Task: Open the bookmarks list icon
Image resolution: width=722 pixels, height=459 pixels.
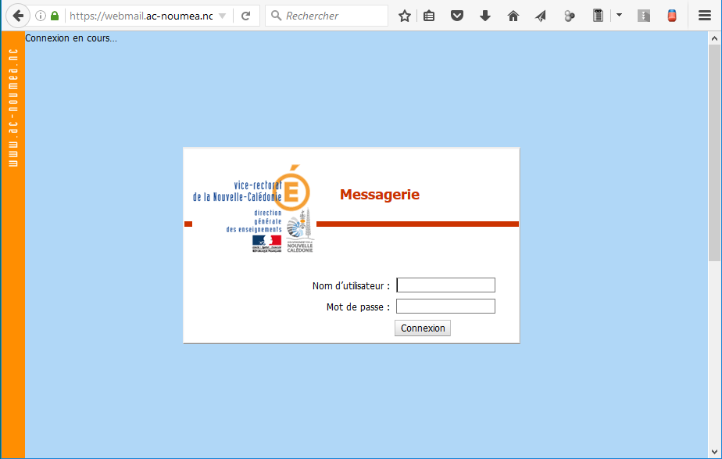Action: coord(429,16)
